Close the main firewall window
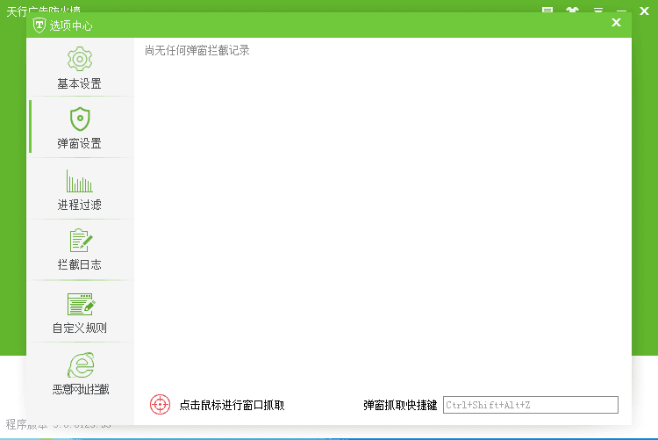 click(645, 11)
